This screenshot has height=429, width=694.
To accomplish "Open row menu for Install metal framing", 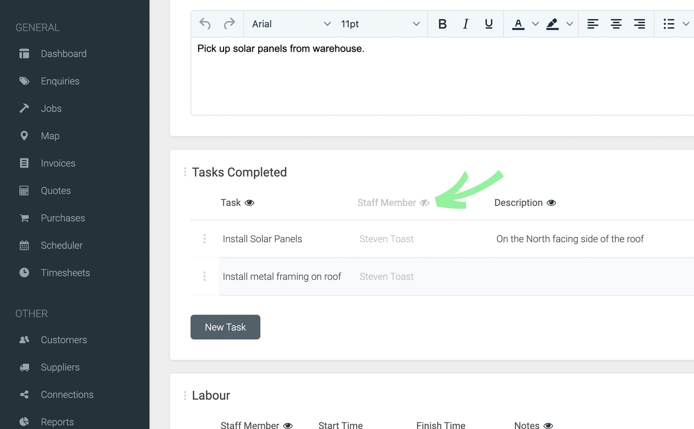I will pyautogui.click(x=204, y=277).
